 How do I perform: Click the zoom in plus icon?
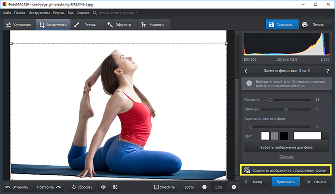(234, 187)
